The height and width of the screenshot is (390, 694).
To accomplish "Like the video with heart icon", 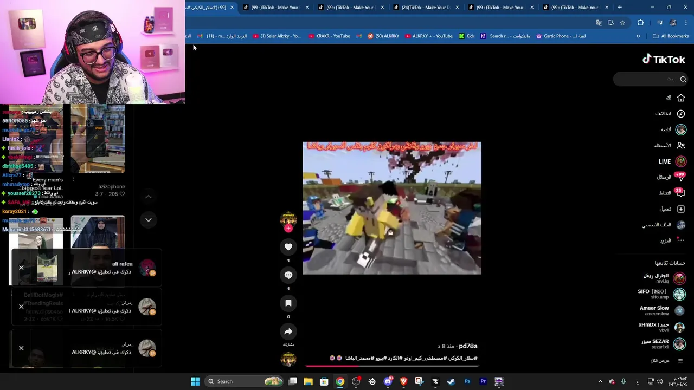I will (x=288, y=247).
